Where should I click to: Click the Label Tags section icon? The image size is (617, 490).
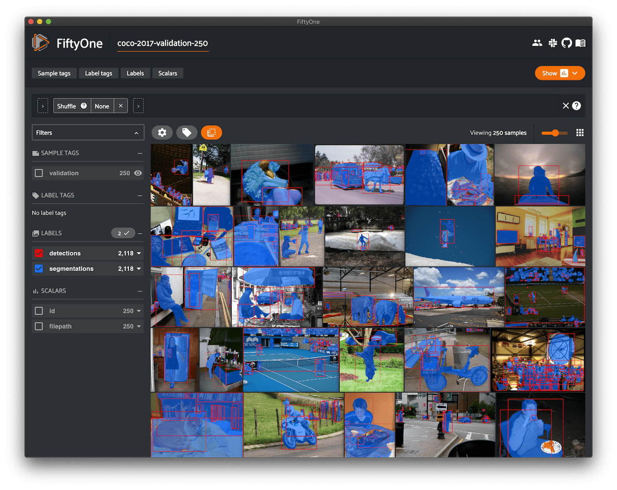36,195
